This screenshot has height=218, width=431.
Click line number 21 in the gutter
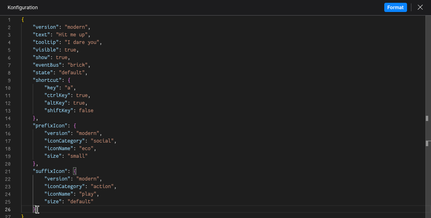tap(8, 171)
